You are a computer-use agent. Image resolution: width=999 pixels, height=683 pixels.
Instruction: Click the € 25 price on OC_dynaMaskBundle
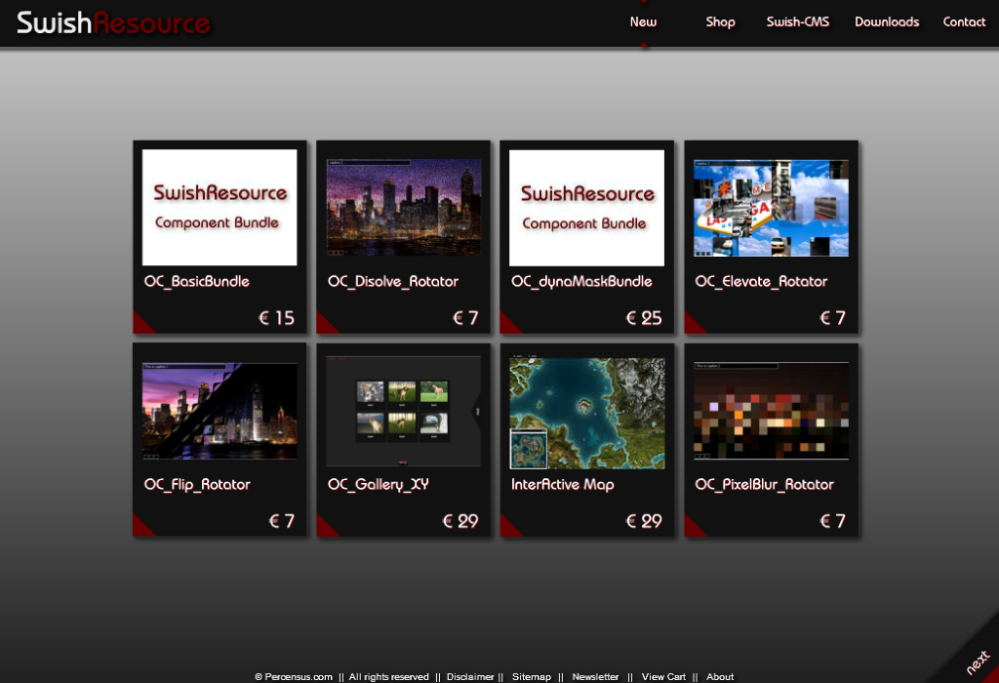point(644,318)
